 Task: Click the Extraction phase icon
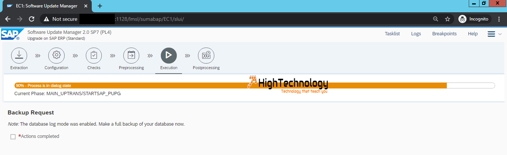(x=19, y=55)
